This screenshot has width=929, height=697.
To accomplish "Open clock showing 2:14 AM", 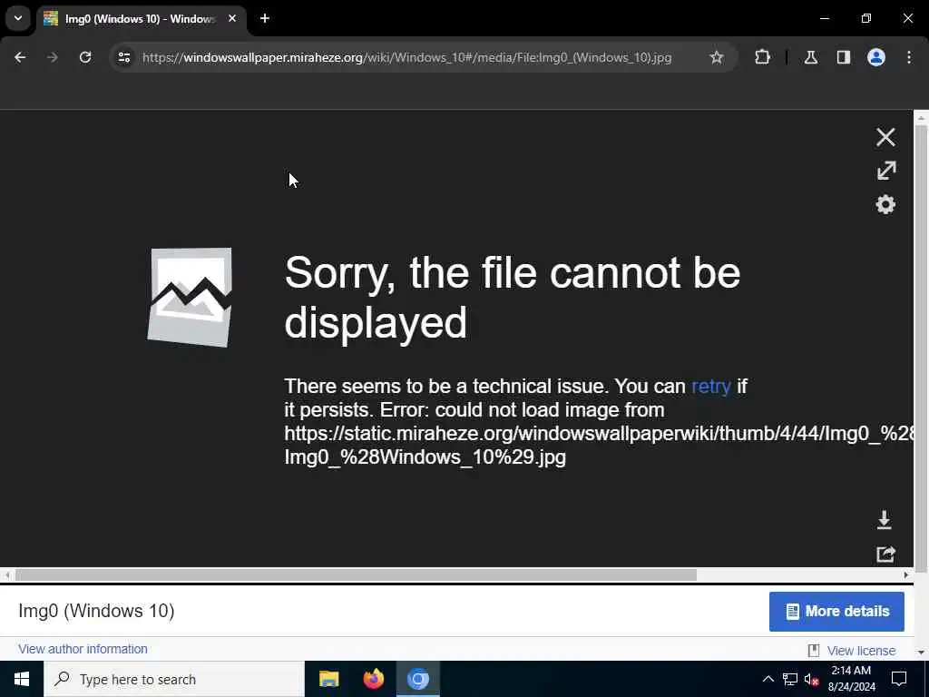I will (851, 679).
